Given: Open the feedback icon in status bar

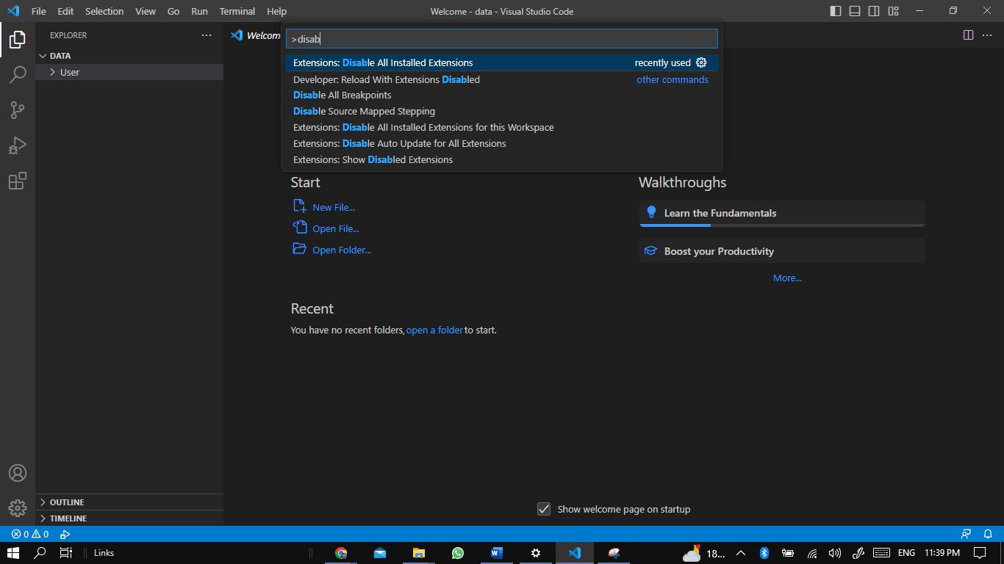Looking at the screenshot, I should coord(966,534).
